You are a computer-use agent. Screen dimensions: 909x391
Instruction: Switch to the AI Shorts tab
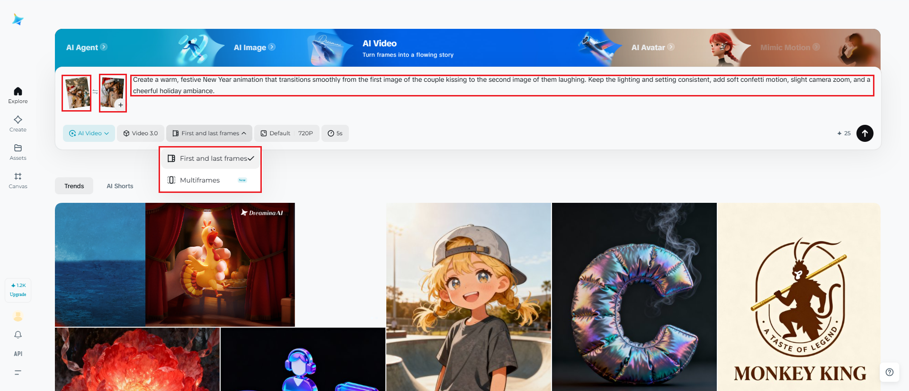pos(120,186)
